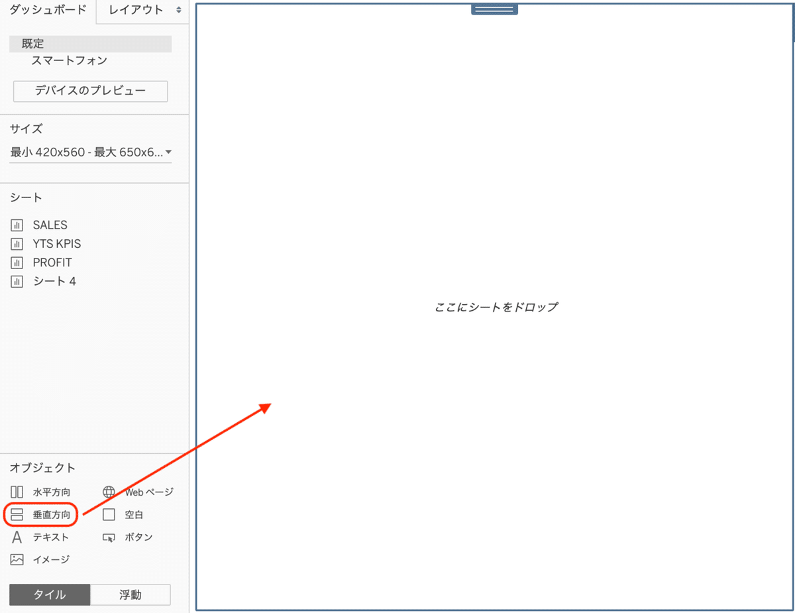The image size is (795, 613).
Task: Expand the dashboard title grip at top
Action: pos(494,8)
